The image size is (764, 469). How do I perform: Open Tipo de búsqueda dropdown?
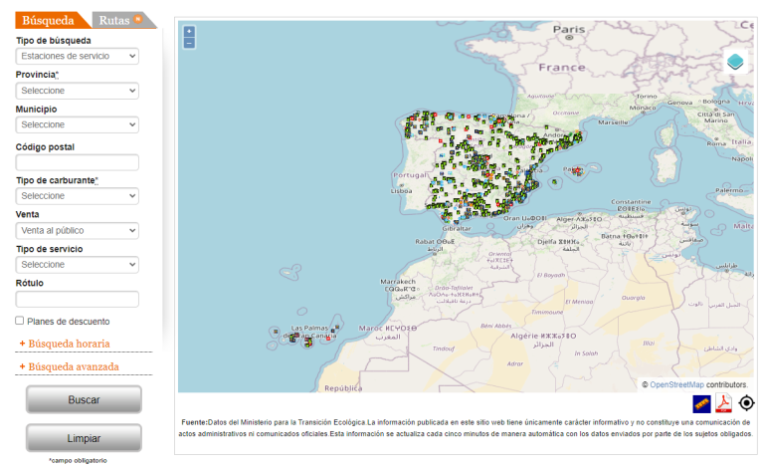[x=77, y=56]
